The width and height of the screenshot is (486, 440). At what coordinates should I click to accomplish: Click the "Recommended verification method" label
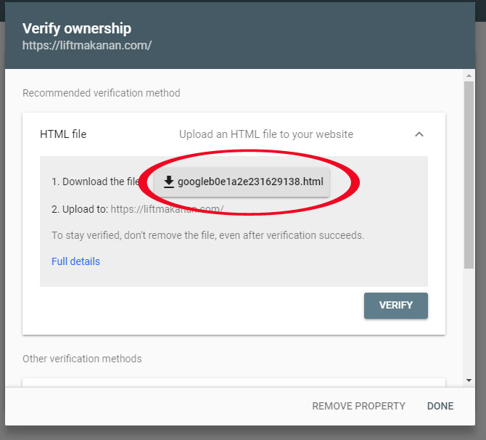[102, 93]
